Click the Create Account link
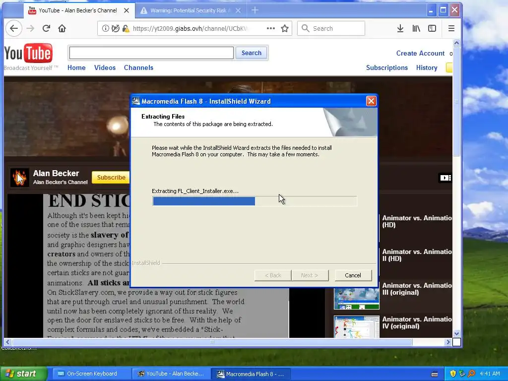 [420, 53]
